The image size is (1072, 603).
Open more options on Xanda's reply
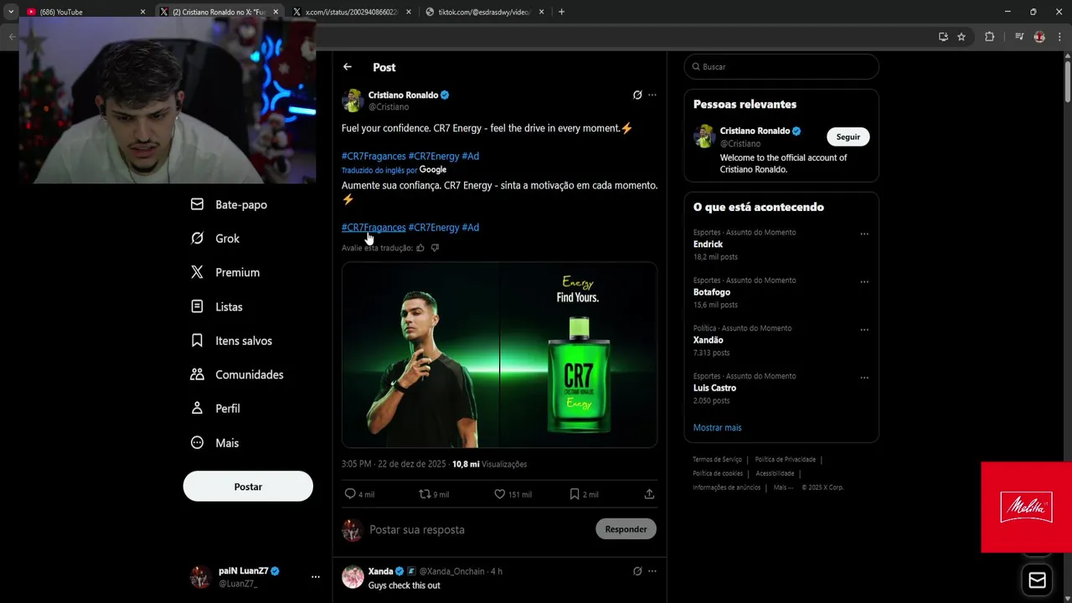pos(652,571)
